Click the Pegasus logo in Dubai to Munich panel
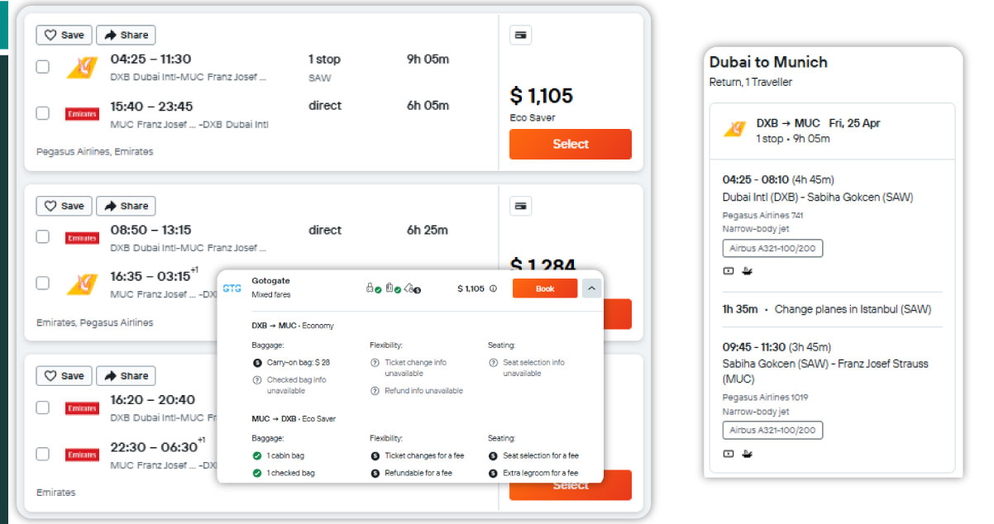The height and width of the screenshot is (524, 994). (x=734, y=130)
